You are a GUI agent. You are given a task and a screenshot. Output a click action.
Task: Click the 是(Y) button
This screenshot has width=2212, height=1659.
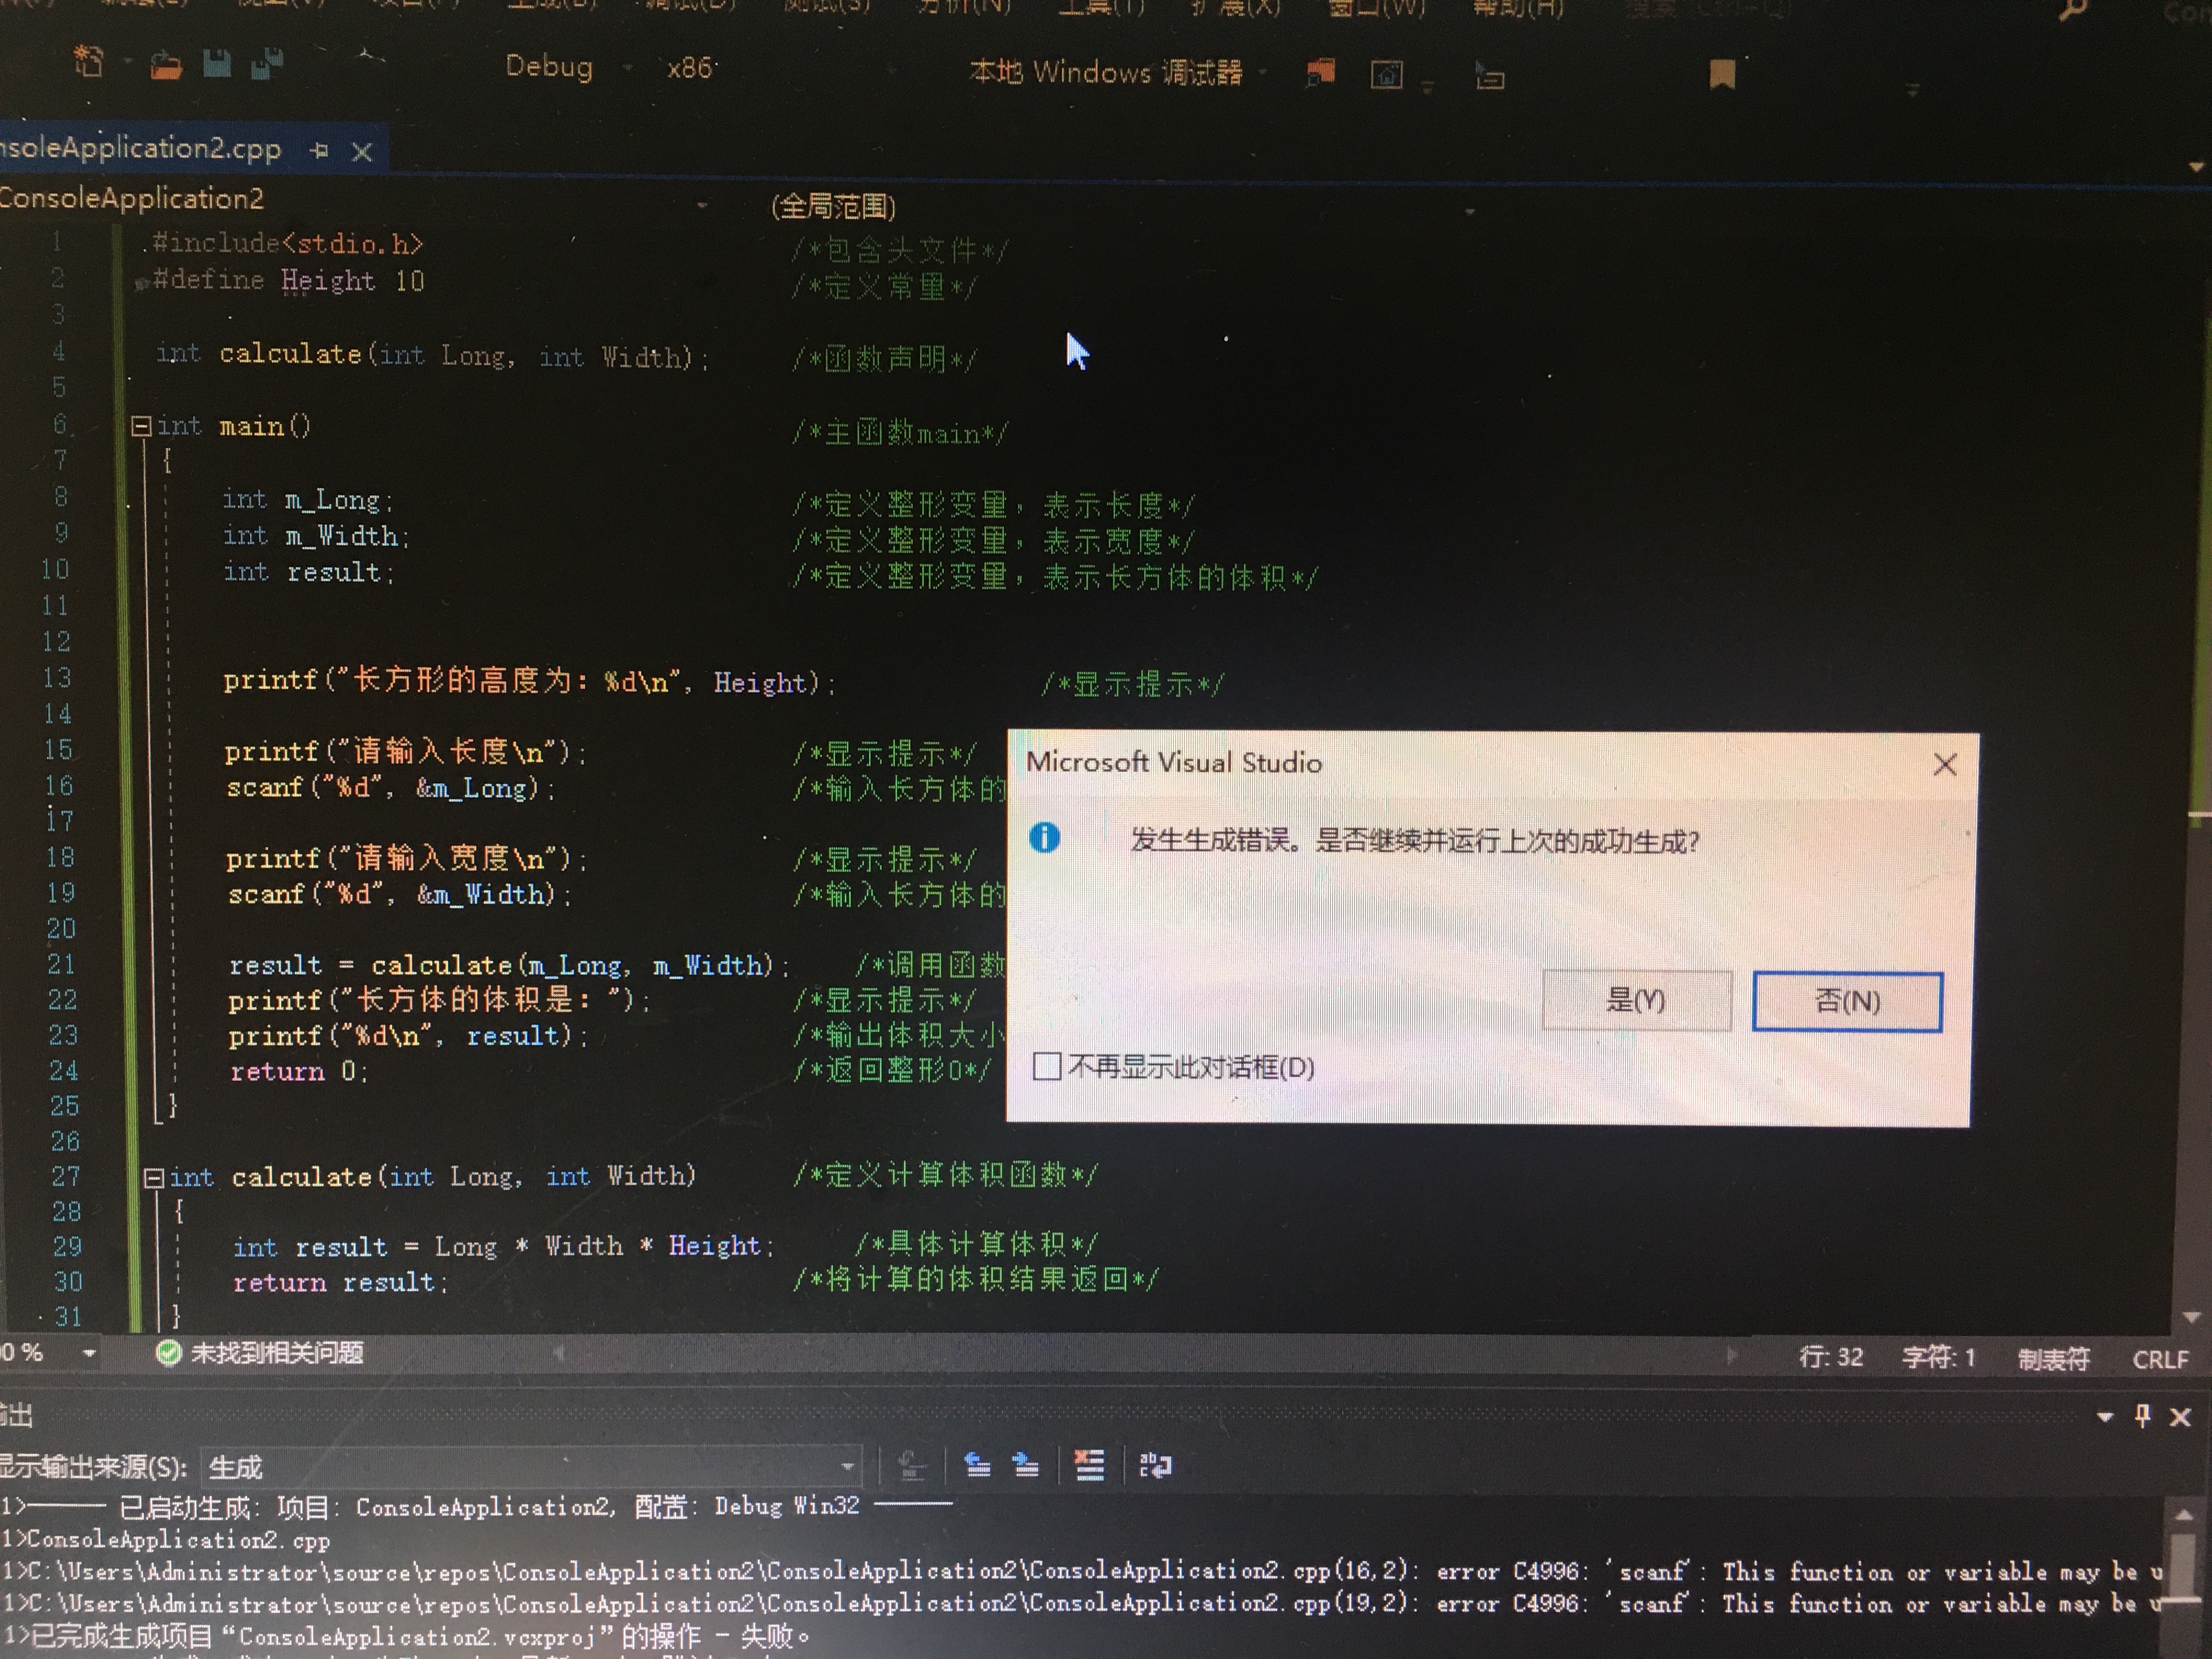(1637, 999)
